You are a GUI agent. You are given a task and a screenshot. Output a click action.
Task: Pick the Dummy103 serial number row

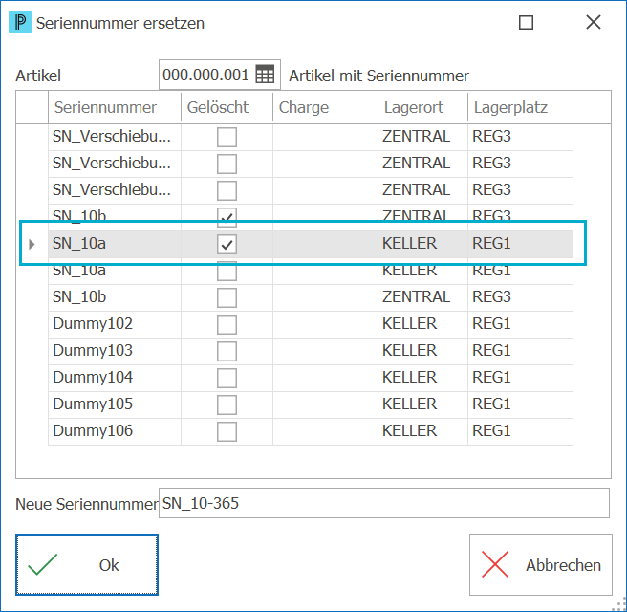coord(115,351)
